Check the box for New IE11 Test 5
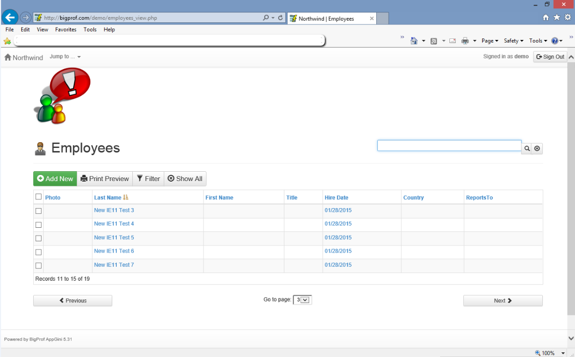The width and height of the screenshot is (575, 357). (x=38, y=238)
